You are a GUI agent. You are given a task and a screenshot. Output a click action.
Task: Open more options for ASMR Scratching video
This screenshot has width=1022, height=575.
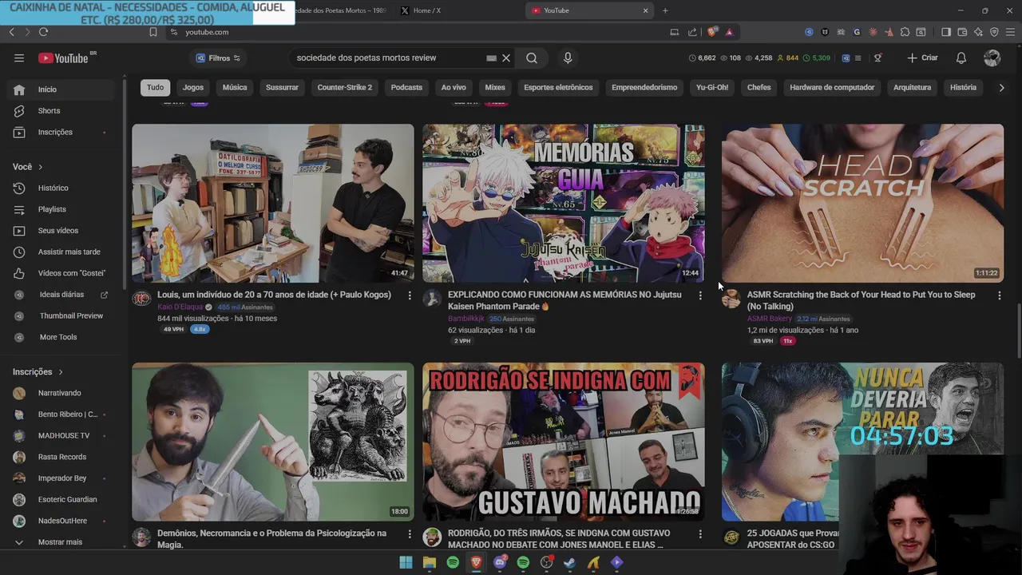pyautogui.click(x=999, y=295)
